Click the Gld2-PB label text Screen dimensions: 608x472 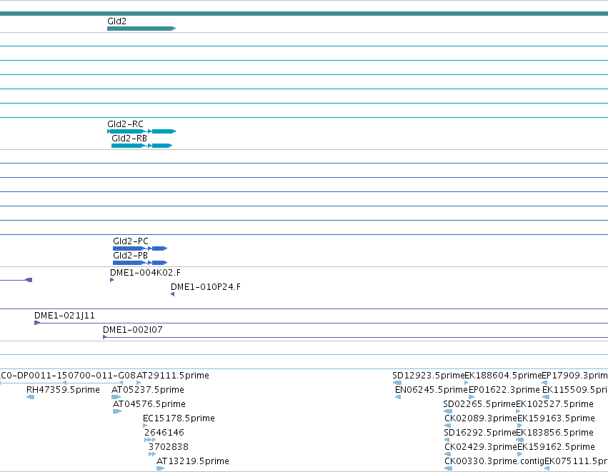click(x=130, y=256)
